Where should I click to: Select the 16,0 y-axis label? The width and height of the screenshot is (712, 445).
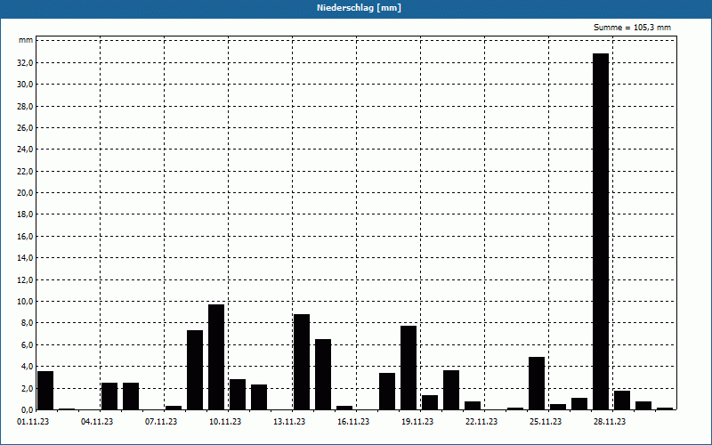click(x=25, y=236)
